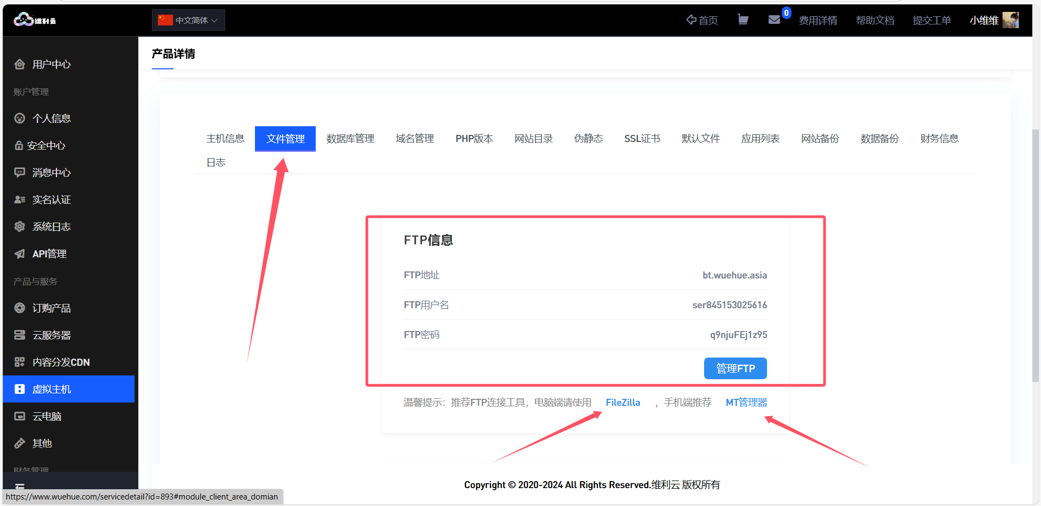Click the 虚拟主机 sidebar icon
Image resolution: width=1041 pixels, height=506 pixels.
(20, 389)
